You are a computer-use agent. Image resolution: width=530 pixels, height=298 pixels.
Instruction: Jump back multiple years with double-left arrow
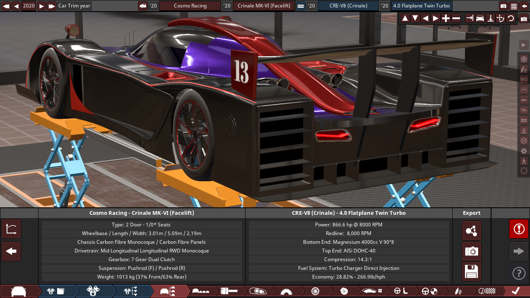pos(6,6)
